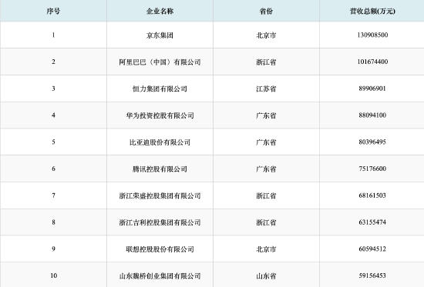
Task: Select 比亚迪股份有限公司 cell
Action: click(160, 142)
